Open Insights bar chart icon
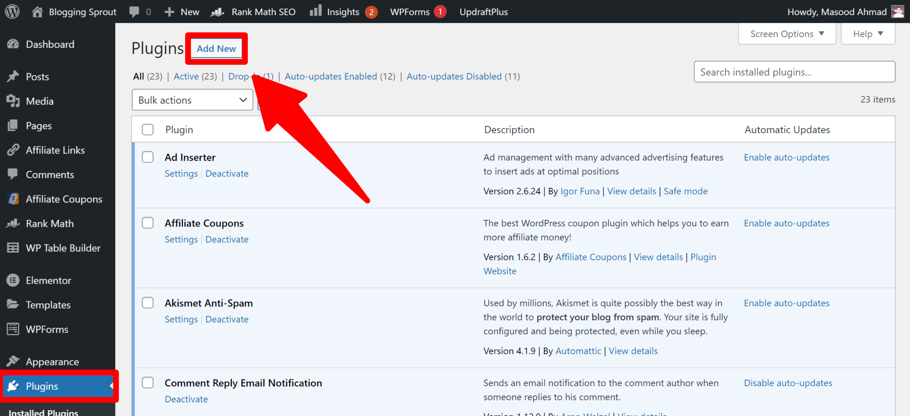Viewport: 910px width, 416px height. [315, 11]
